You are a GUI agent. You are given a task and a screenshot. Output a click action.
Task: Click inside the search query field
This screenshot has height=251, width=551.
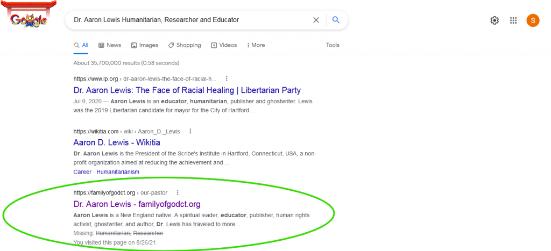tap(190, 20)
